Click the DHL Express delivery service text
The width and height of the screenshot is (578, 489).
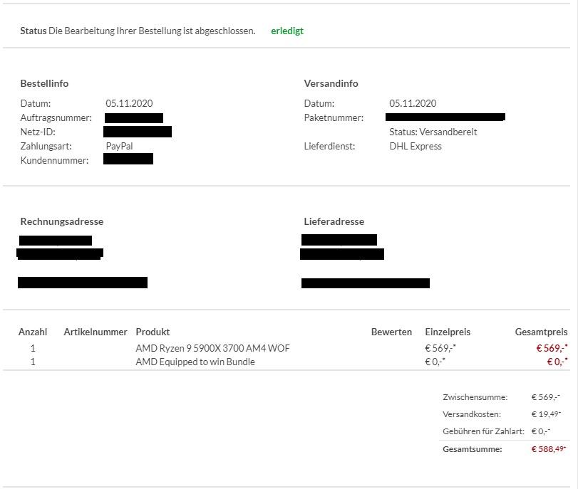click(416, 146)
